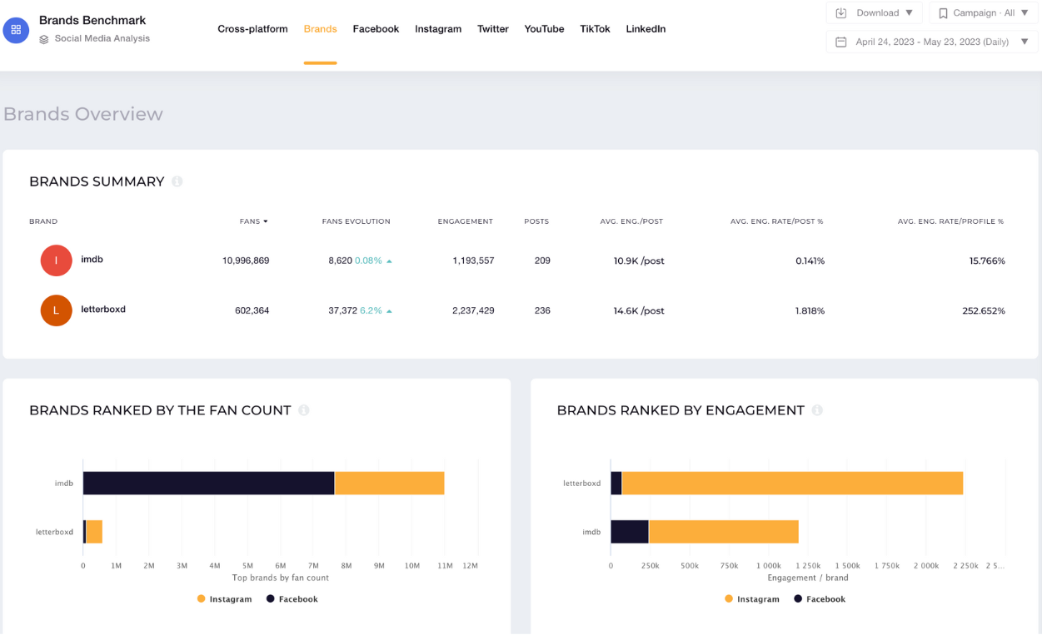Click the Brand column header
1042x635 pixels.
pos(43,221)
